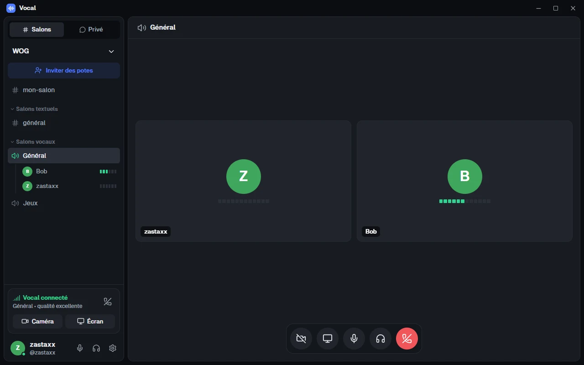Click the @zastaxx username handle

[42, 353]
